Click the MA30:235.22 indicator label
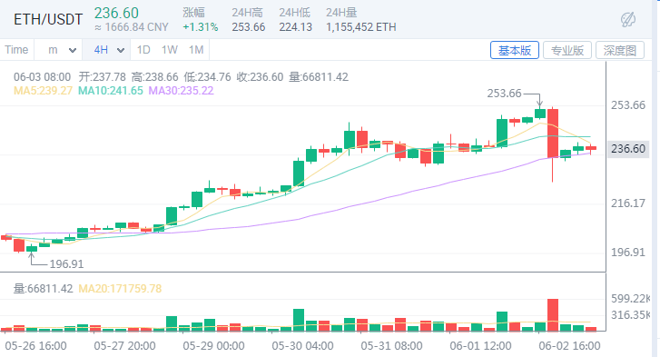 click(181, 91)
